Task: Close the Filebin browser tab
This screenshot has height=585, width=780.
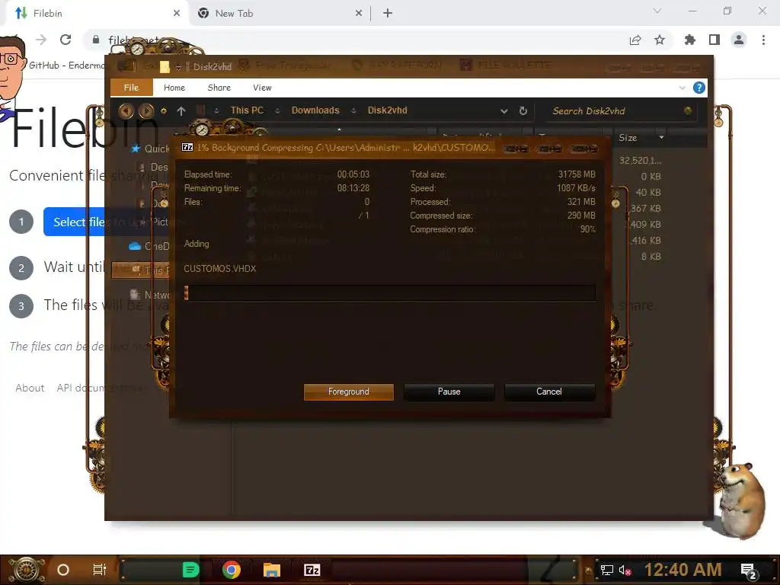Action: point(177,13)
